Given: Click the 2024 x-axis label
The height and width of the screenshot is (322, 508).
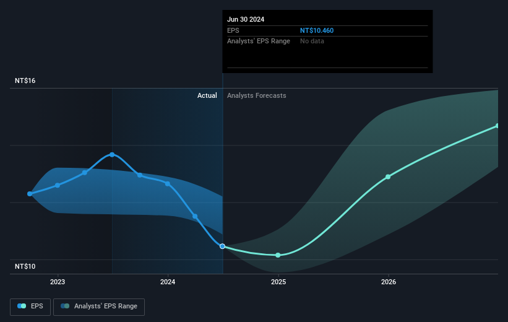Looking at the screenshot, I should click(x=168, y=282).
